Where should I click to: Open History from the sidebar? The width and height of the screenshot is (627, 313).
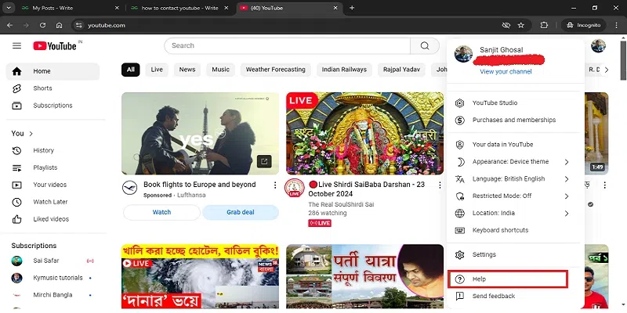coord(53,150)
